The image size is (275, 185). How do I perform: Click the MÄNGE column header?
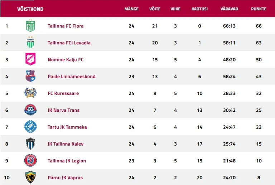pyautogui.click(x=131, y=9)
